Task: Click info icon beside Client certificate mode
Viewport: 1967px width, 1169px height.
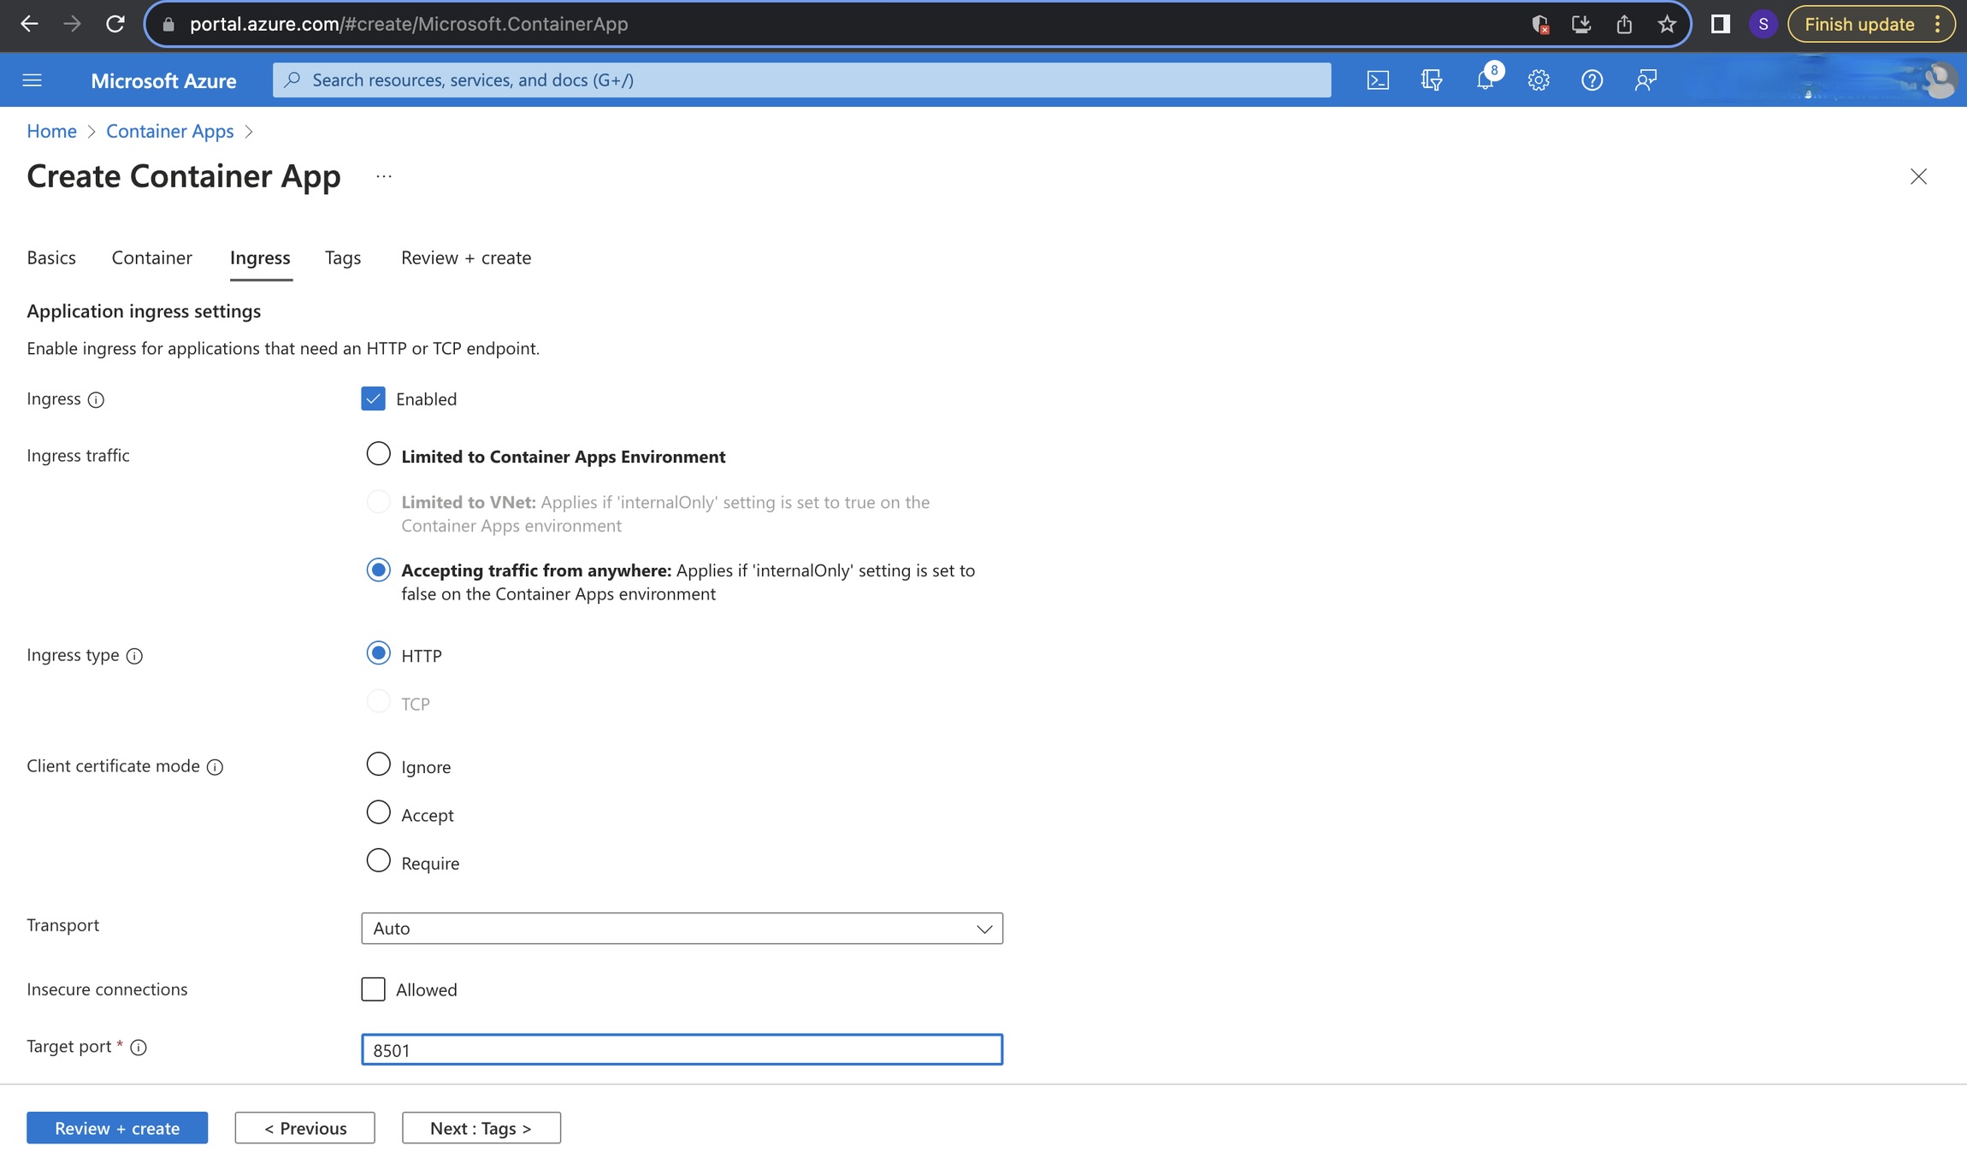Action: coord(216,767)
